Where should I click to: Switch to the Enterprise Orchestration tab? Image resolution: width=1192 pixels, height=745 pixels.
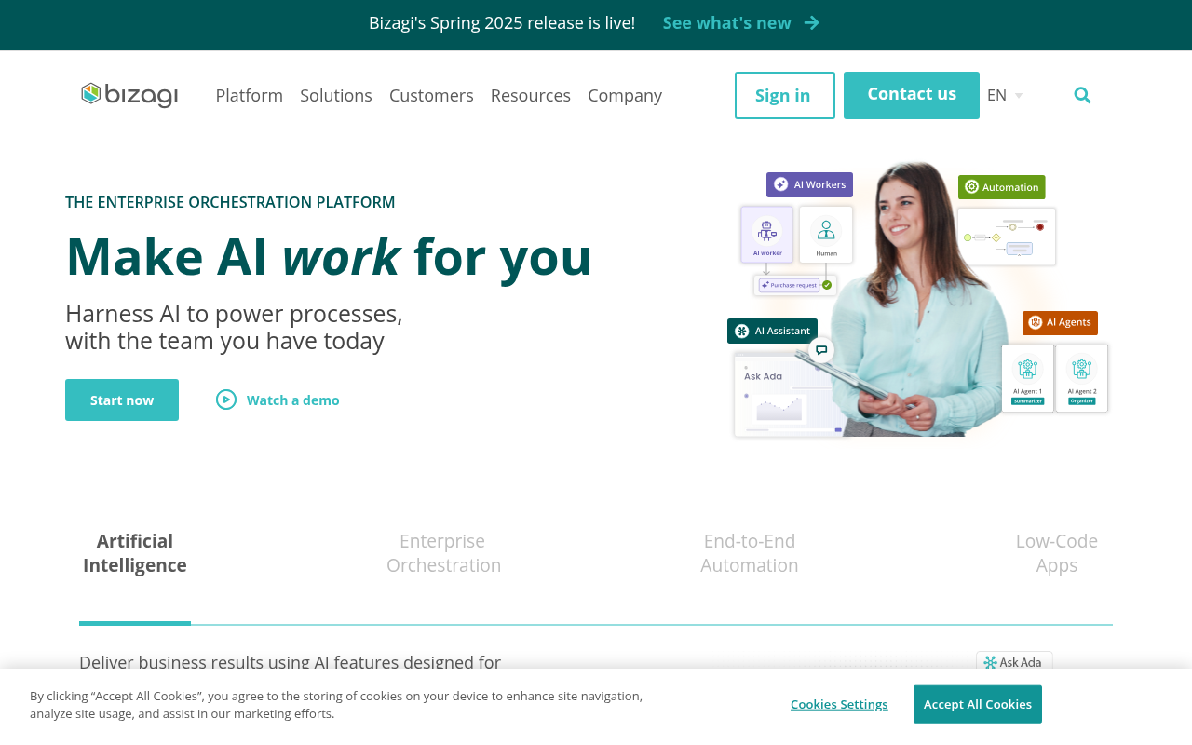click(443, 552)
